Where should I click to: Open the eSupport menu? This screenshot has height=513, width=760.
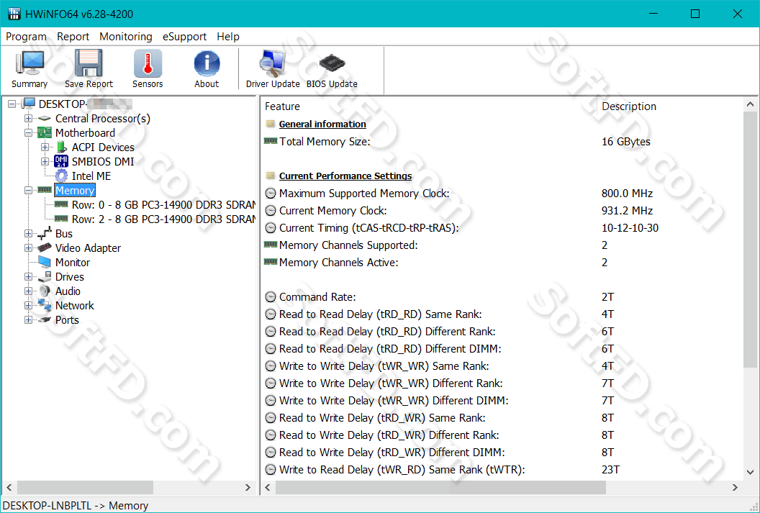185,37
